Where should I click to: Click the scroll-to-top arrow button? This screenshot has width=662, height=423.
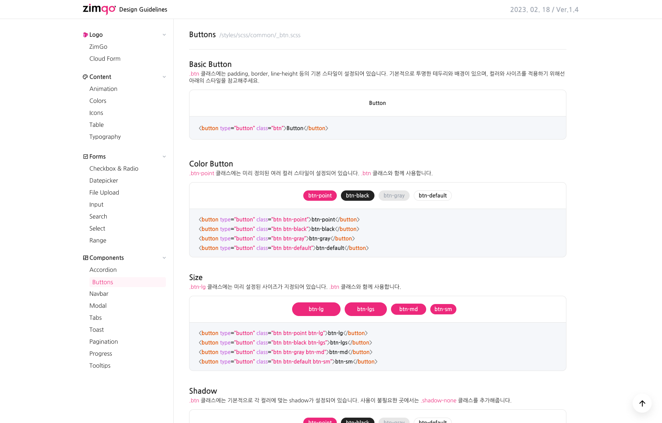click(642, 403)
